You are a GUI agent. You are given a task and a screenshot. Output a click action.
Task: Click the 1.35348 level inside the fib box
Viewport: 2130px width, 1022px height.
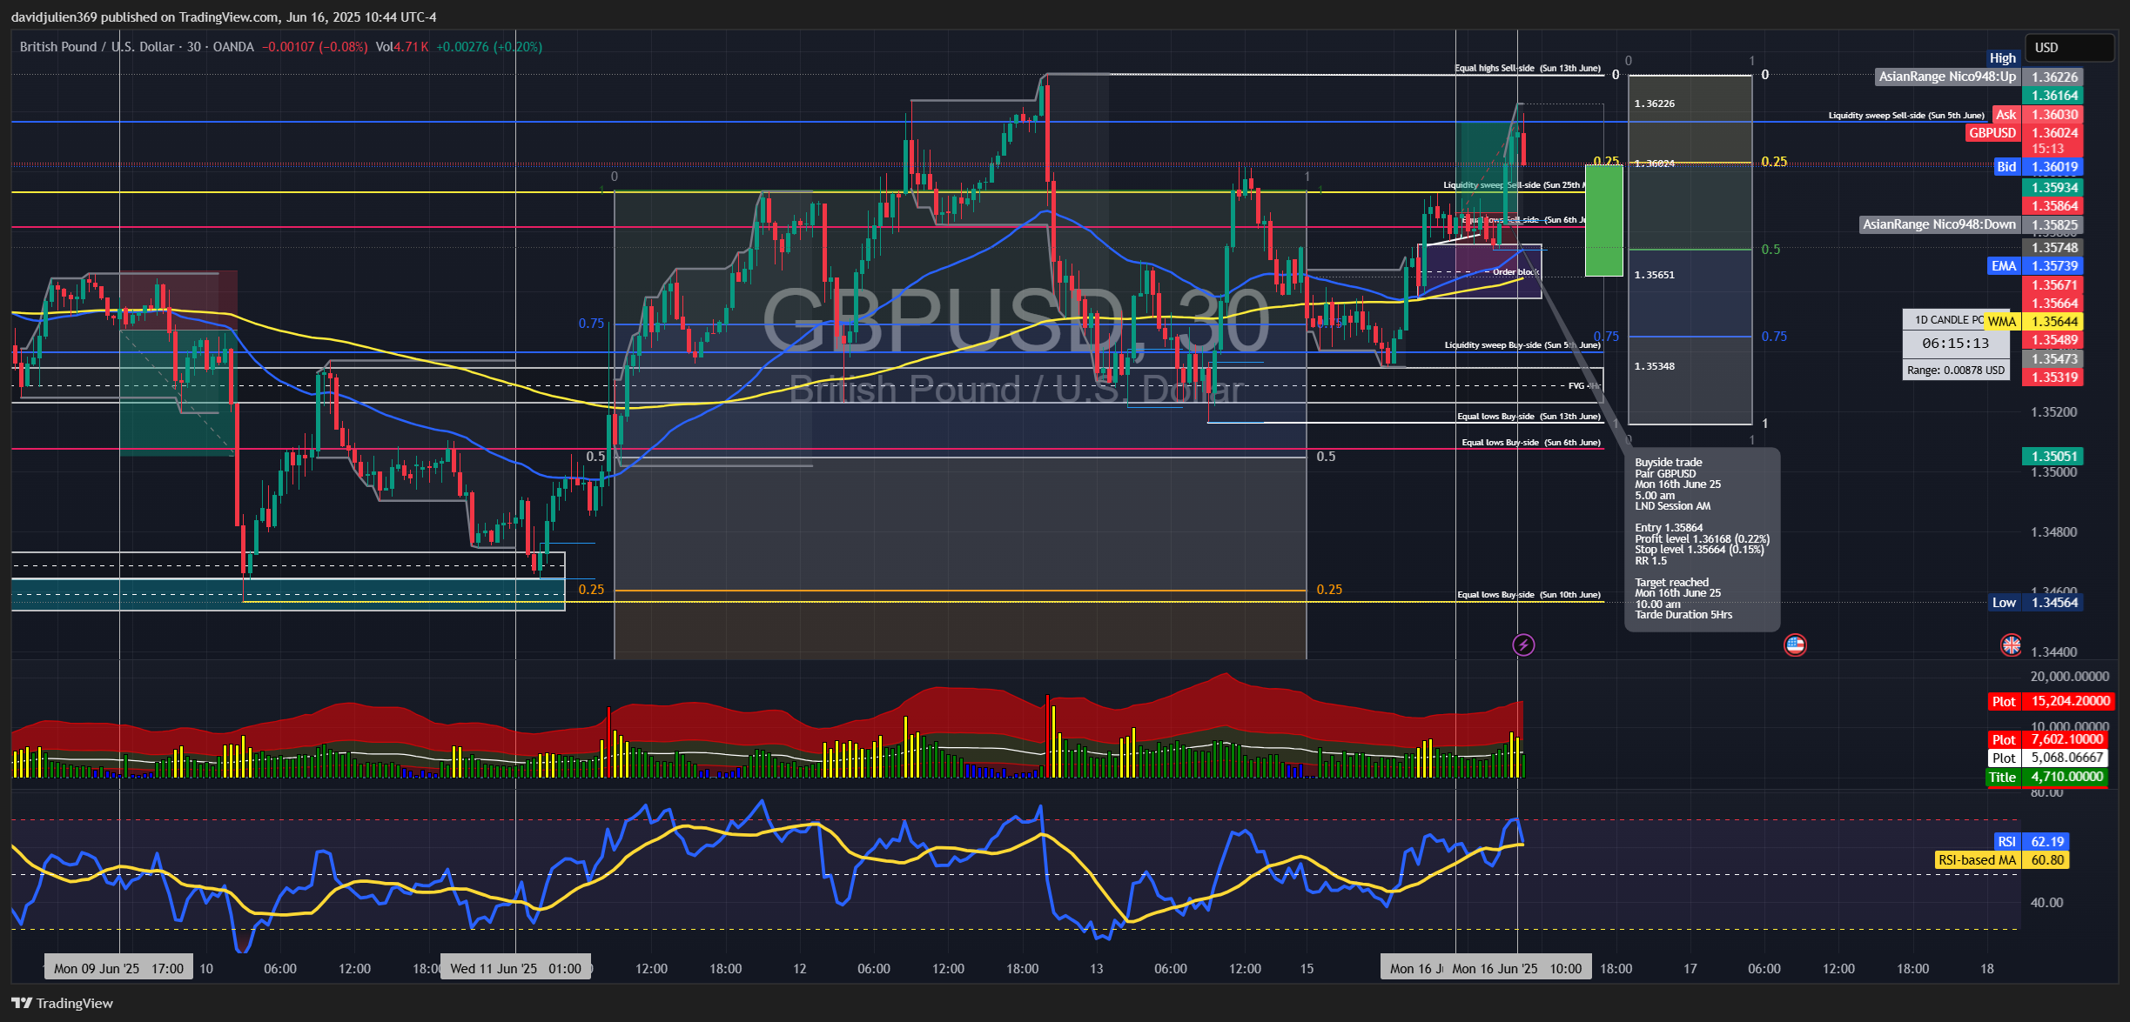[x=1654, y=366]
